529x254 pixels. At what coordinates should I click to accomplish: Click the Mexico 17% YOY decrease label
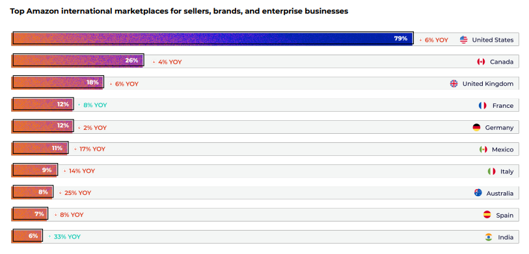(89, 149)
